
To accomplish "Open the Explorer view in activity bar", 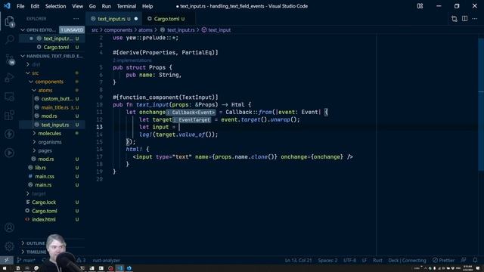I will click(x=9, y=21).
